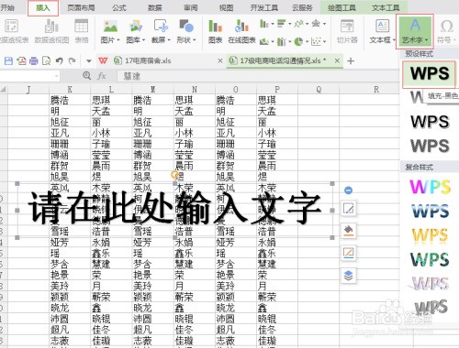The height and width of the screenshot is (348, 459).
Task: Switch to the 审阅 Review tab
Action: click(x=191, y=7)
